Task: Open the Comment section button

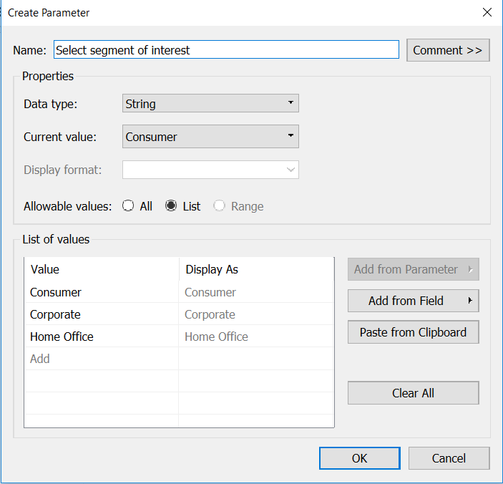Action: 448,50
